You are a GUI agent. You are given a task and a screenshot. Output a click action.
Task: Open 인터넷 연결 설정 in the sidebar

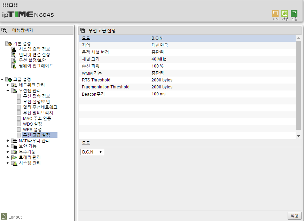(34, 55)
